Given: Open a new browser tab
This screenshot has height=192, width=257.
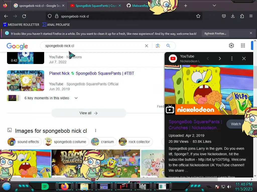Looking at the screenshot, I should (185, 6).
